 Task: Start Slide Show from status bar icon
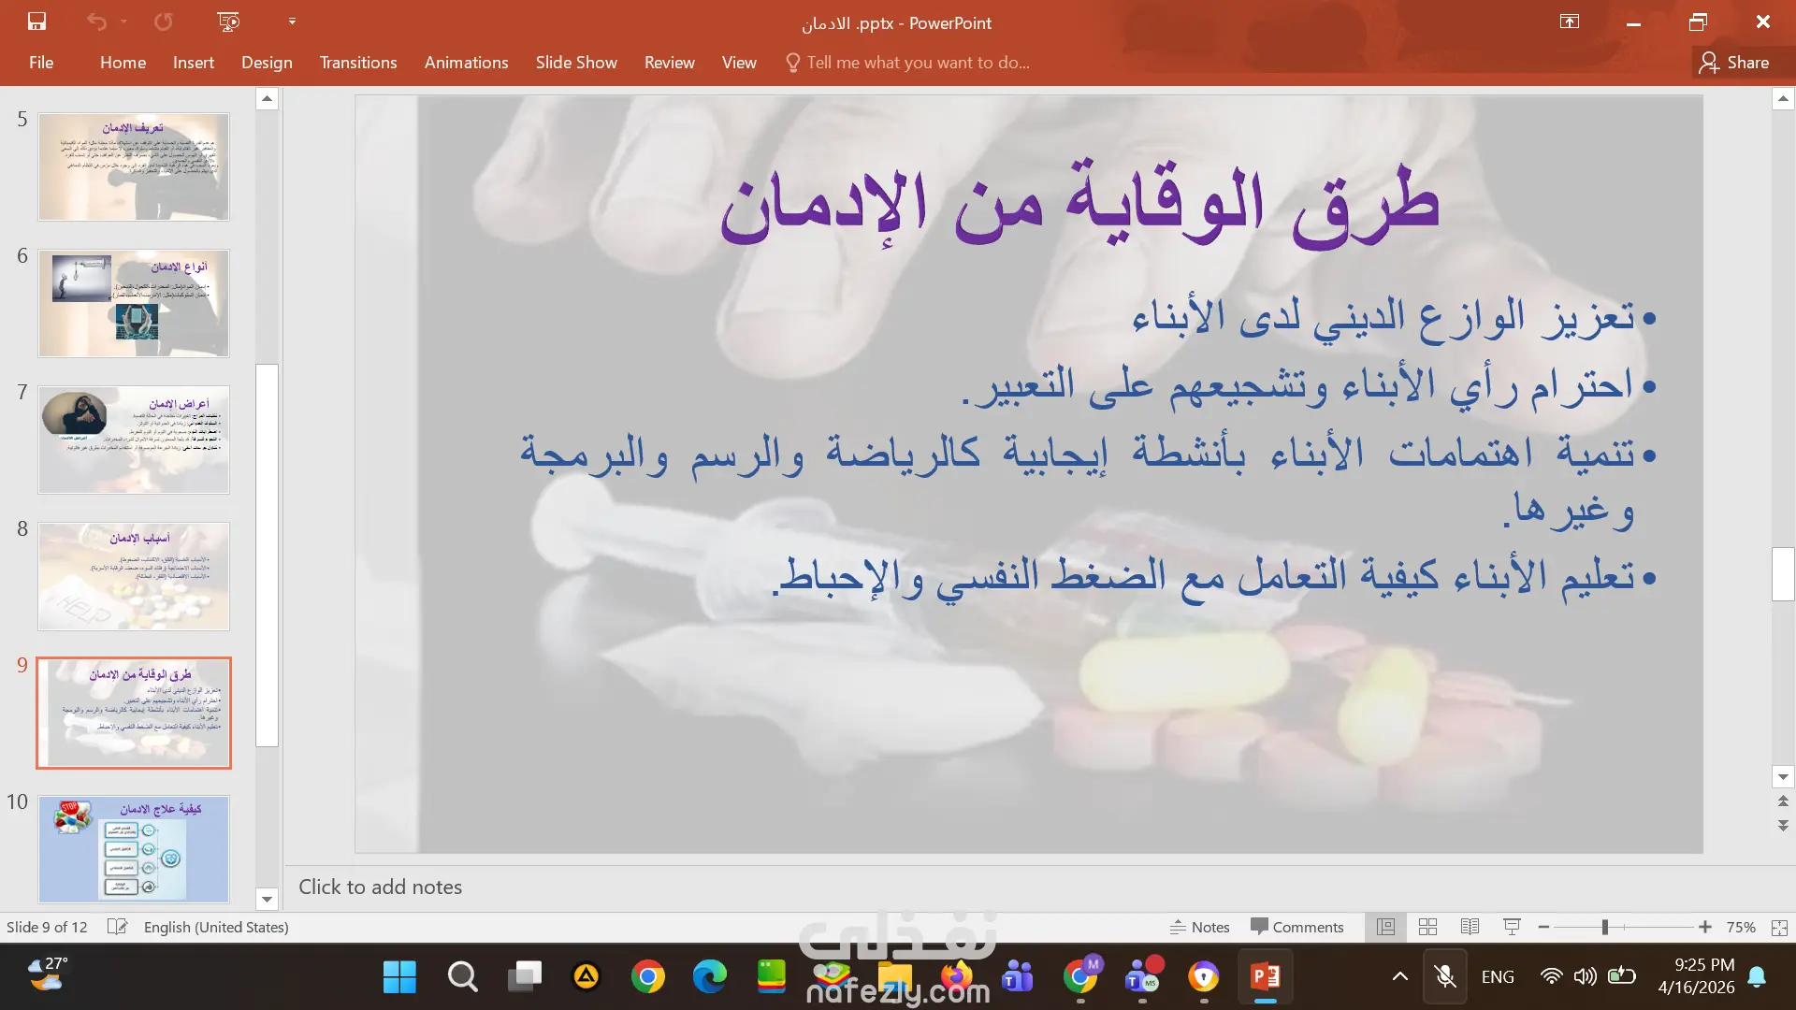pyautogui.click(x=1512, y=927)
